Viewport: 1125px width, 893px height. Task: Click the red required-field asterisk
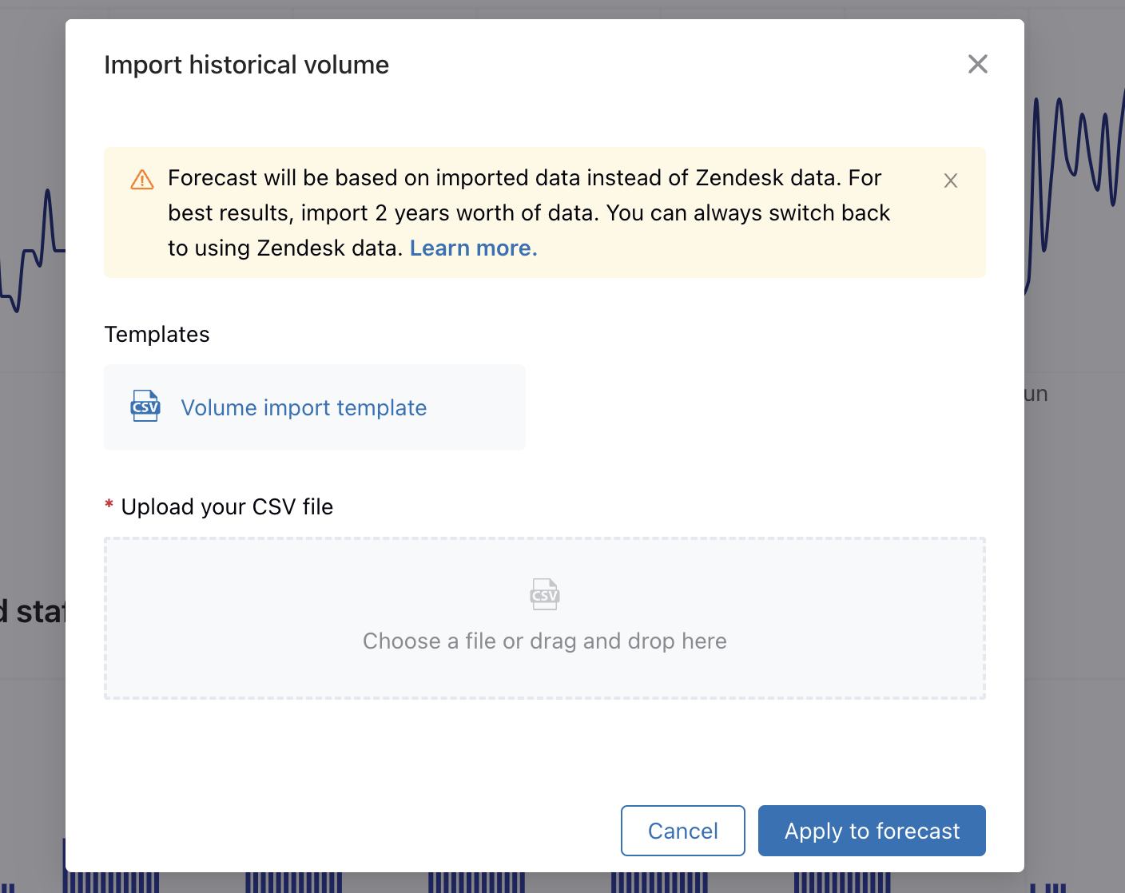pos(109,506)
